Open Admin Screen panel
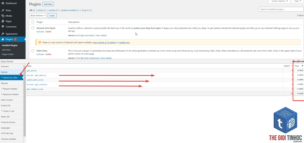The width and height of the screenshot is (304, 143). (12, 100)
